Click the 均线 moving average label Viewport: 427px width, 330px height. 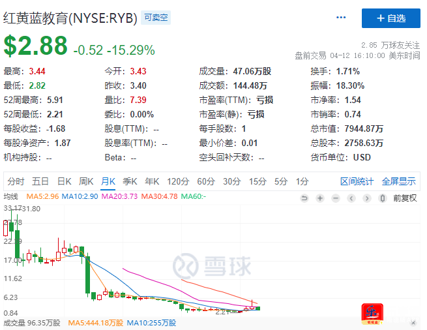click(11, 196)
